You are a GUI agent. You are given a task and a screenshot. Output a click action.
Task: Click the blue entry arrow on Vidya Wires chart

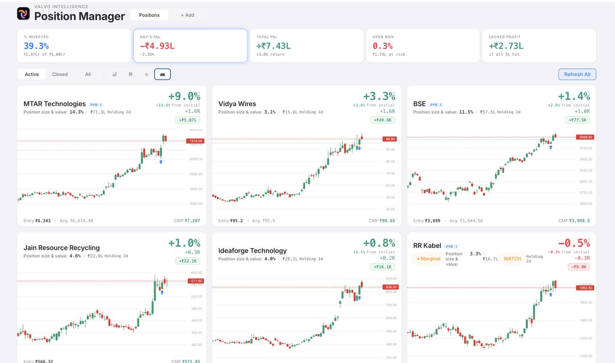359,148
